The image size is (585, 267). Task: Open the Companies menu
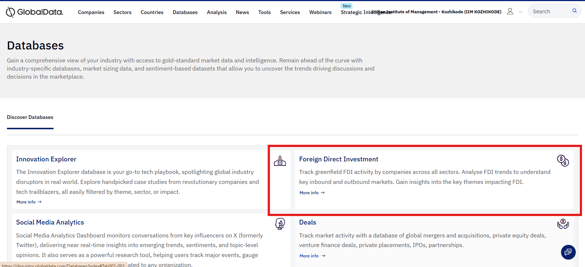(x=91, y=12)
